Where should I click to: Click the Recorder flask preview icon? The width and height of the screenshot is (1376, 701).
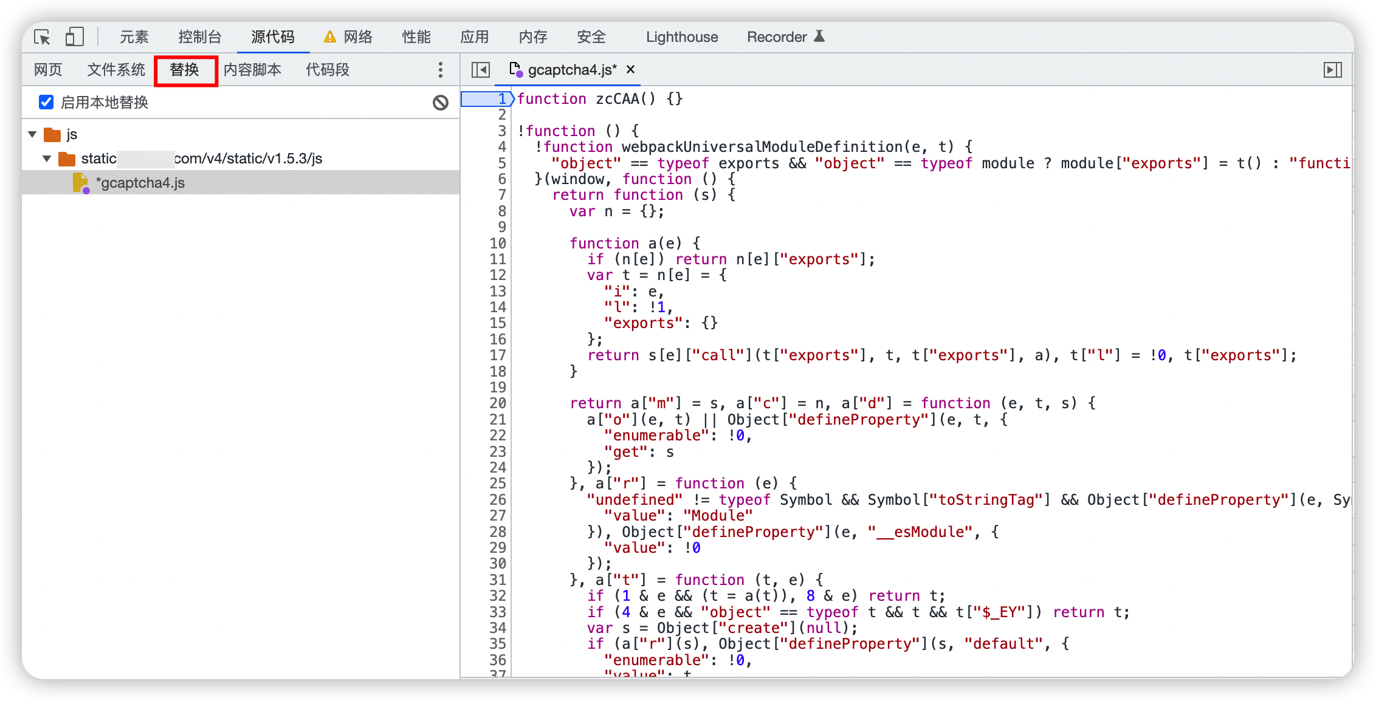click(x=819, y=36)
